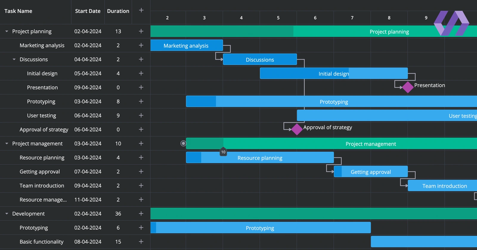Click the add-column plus icon in the grid header
This screenshot has height=250, width=477.
pyautogui.click(x=141, y=10)
